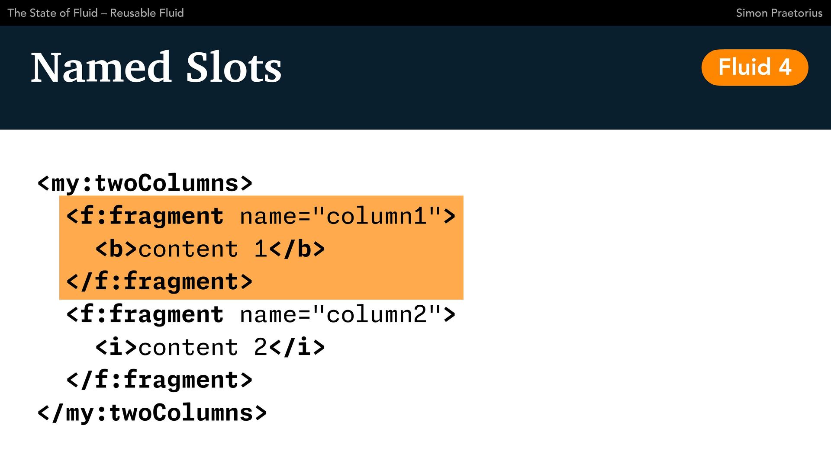Click the closing my:twoColumns tag
Screen dimensions: 831x467
152,413
